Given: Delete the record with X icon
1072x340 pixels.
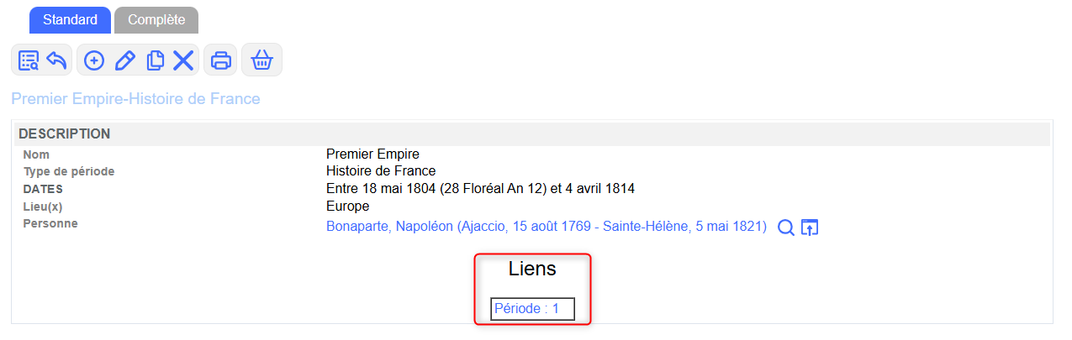Looking at the screenshot, I should pyautogui.click(x=183, y=60).
